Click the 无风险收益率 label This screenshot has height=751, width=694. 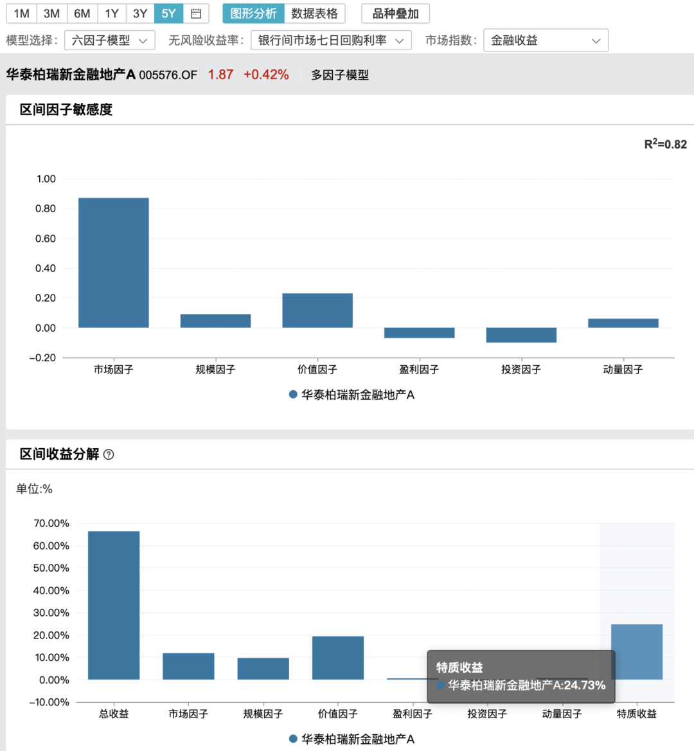206,41
